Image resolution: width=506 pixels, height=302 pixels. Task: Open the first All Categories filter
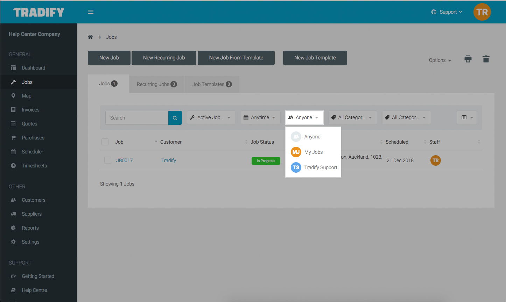[353, 118]
